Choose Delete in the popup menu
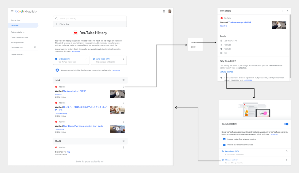This screenshot has width=299, height=173. point(193,47)
